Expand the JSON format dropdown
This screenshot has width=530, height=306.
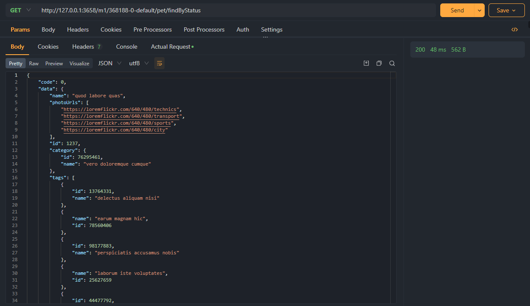pyautogui.click(x=110, y=63)
